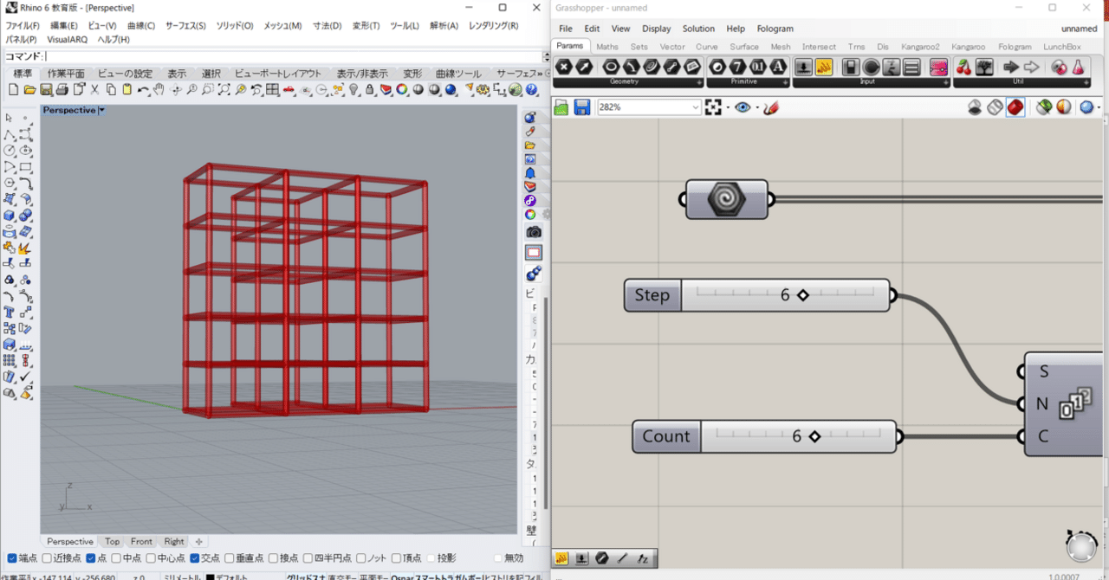The width and height of the screenshot is (1109, 580).
Task: Click the Undo arrow icon in Rhino
Action: 143,89
